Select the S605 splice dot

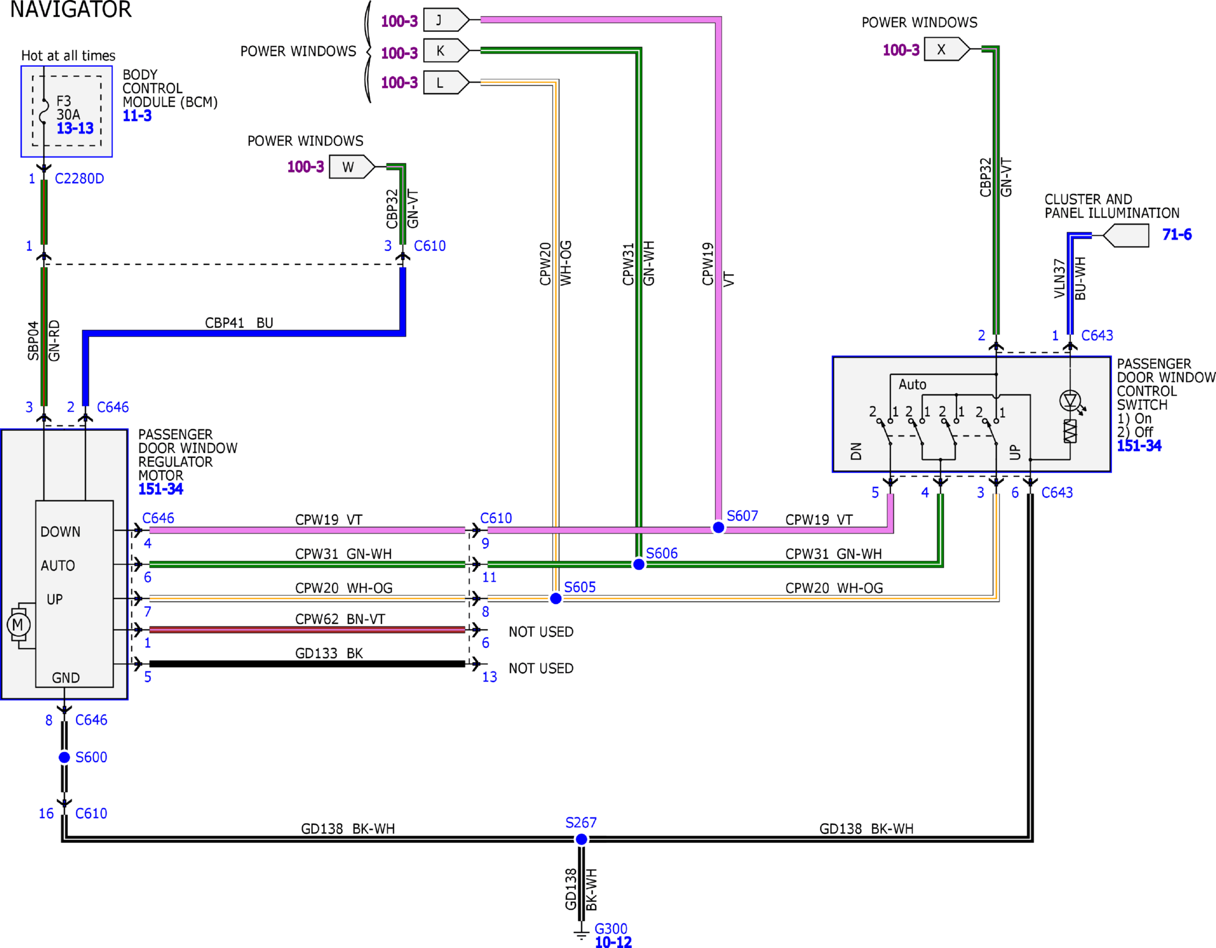(x=555, y=598)
